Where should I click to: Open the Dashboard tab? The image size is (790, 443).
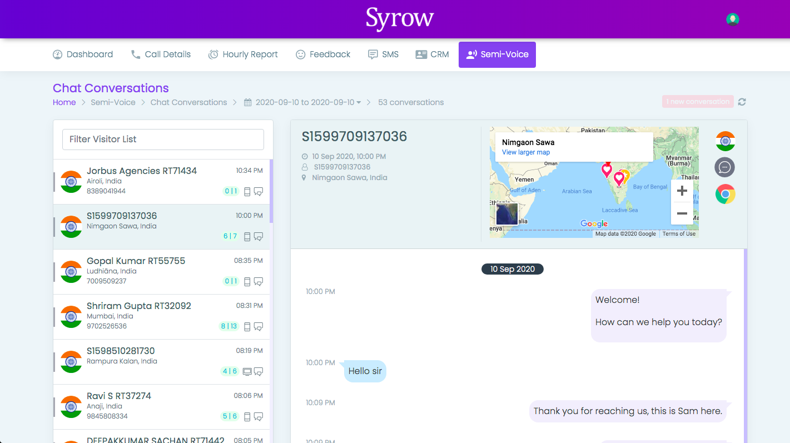pyautogui.click(x=83, y=54)
